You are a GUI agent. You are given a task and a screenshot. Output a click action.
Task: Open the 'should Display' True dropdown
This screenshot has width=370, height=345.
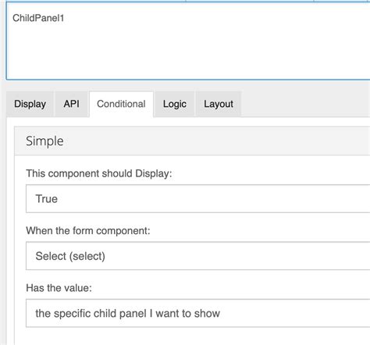(198, 199)
